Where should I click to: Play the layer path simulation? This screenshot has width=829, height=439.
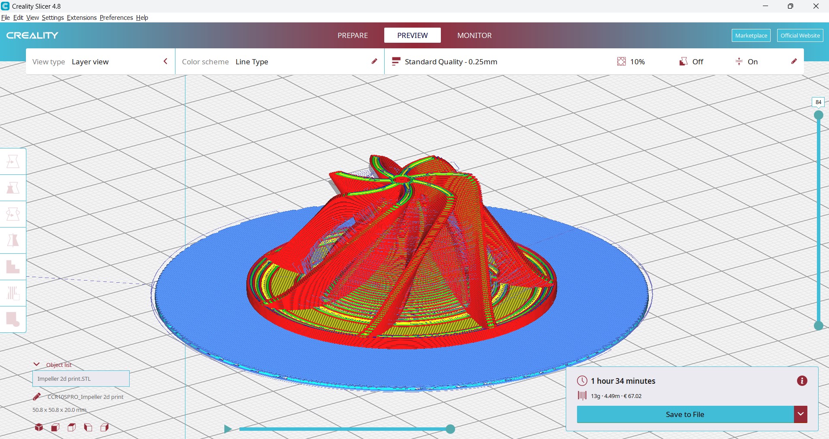click(x=228, y=429)
